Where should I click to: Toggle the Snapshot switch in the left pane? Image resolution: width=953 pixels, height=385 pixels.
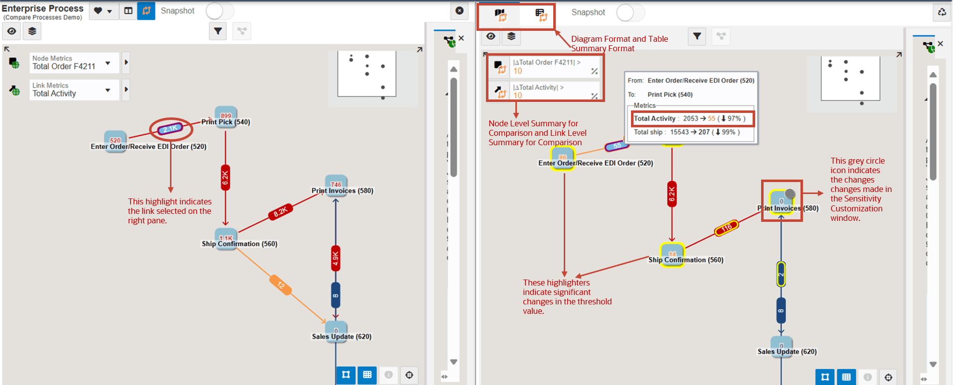[220, 11]
